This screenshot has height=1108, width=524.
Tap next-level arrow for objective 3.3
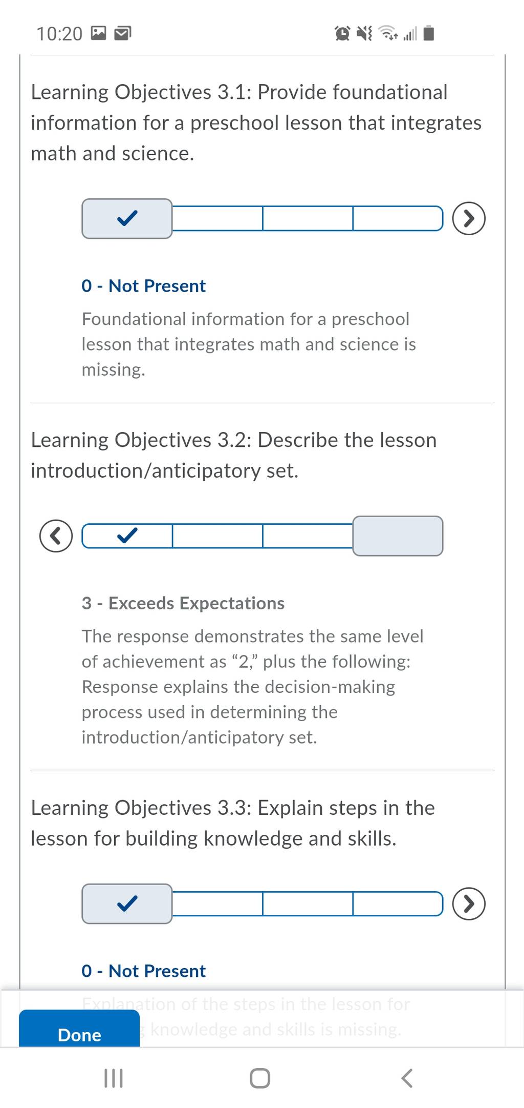point(469,904)
